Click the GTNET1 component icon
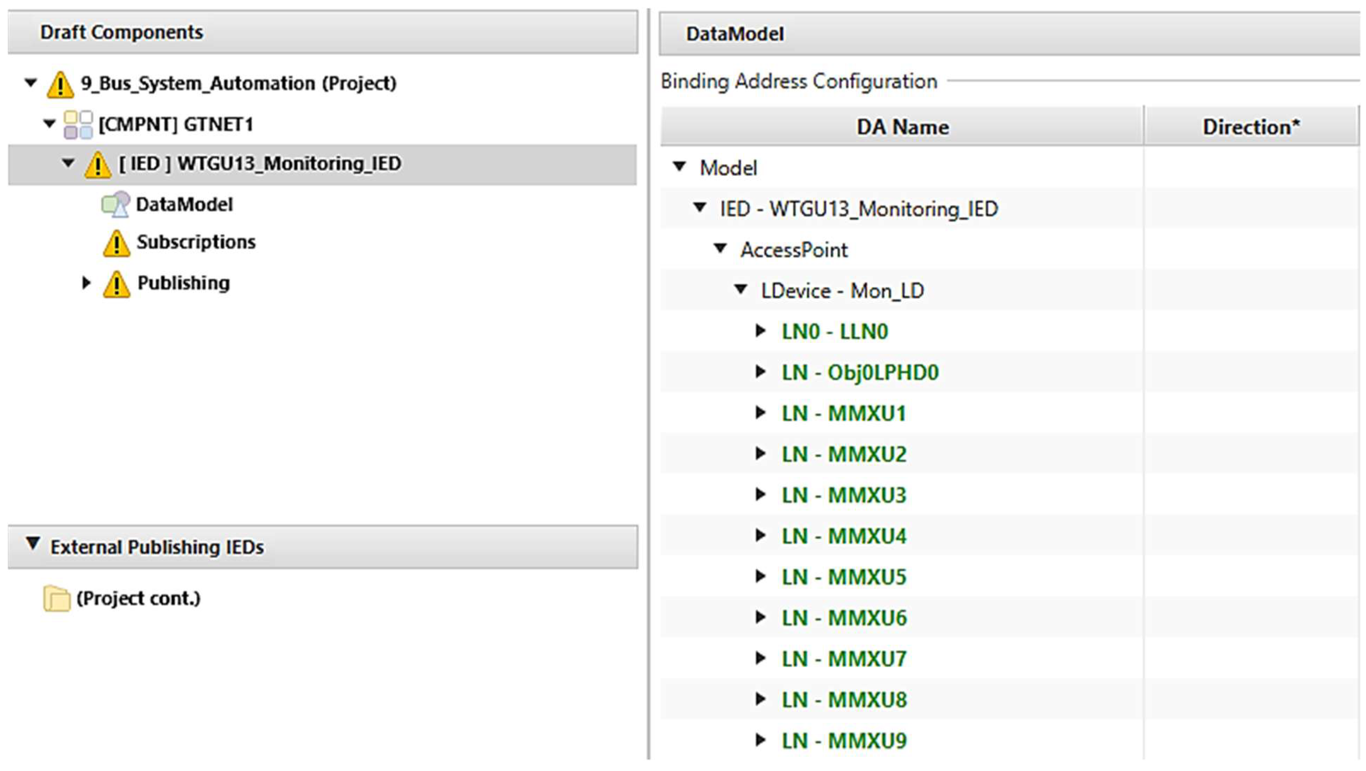The height and width of the screenshot is (771, 1366). (78, 125)
